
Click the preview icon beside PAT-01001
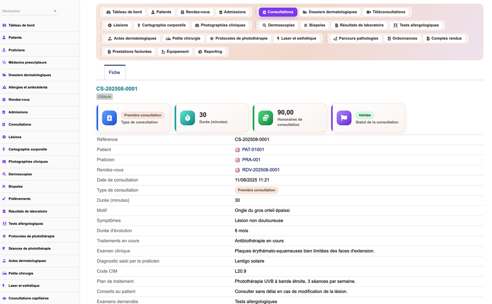coord(237,150)
